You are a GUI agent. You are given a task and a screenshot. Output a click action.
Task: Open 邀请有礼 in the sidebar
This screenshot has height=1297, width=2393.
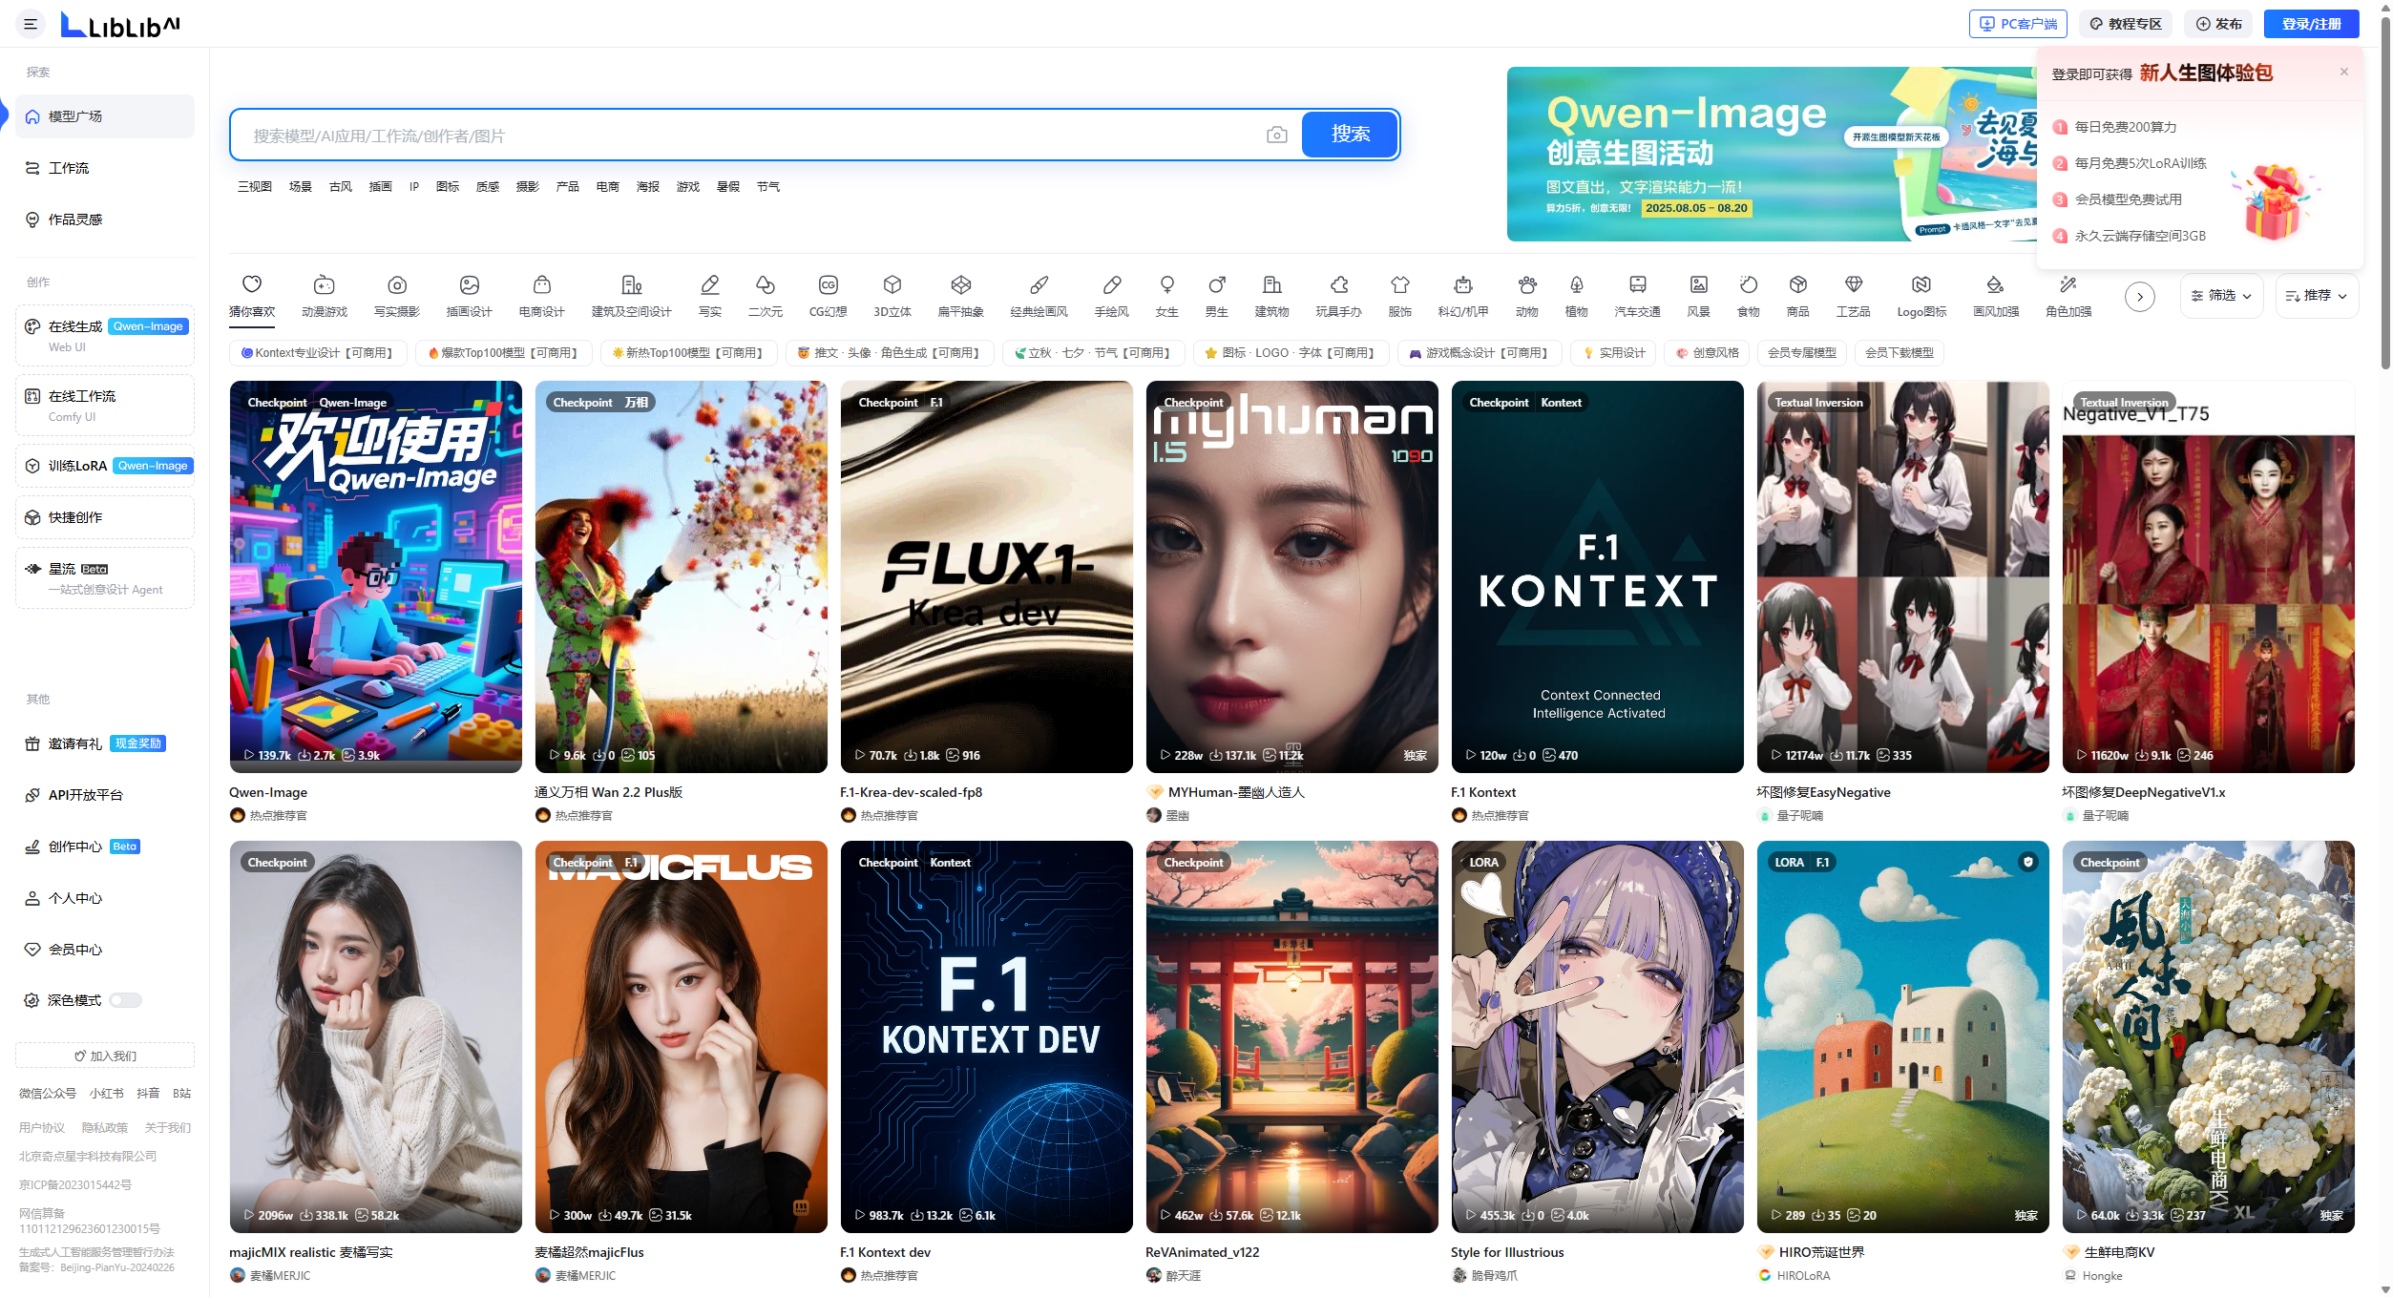click(x=105, y=743)
